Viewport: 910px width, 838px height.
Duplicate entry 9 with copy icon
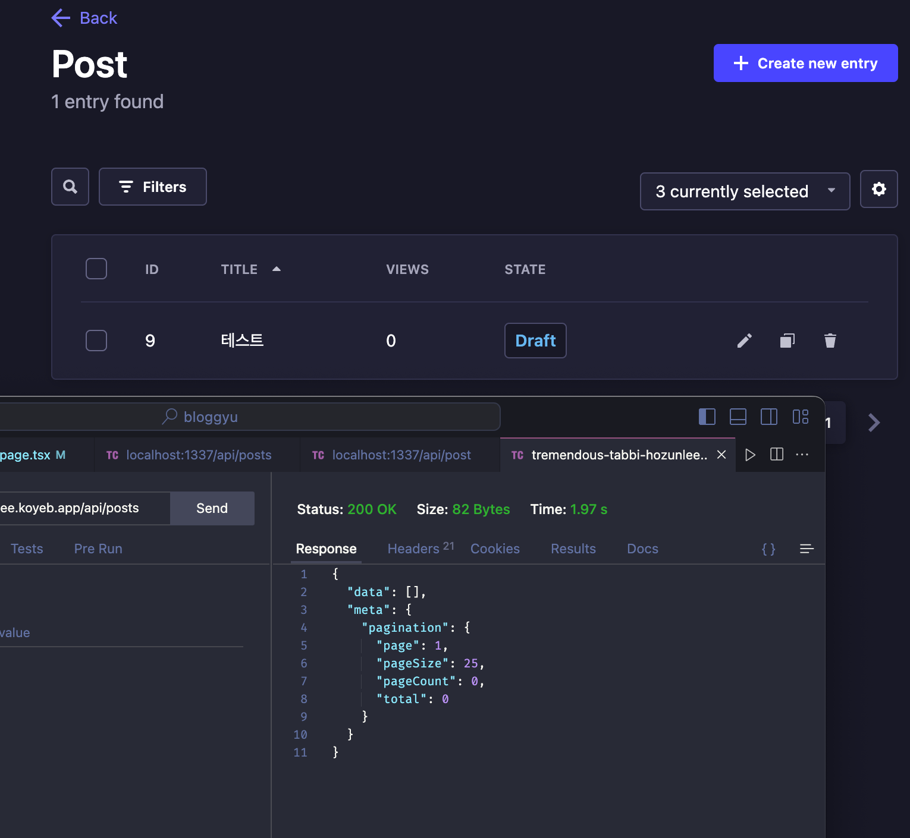point(787,341)
